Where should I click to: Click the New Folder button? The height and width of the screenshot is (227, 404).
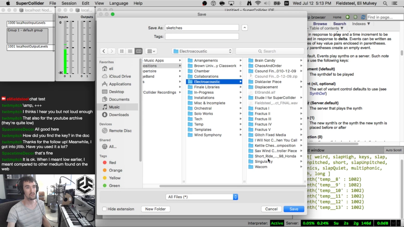pyautogui.click(x=155, y=209)
